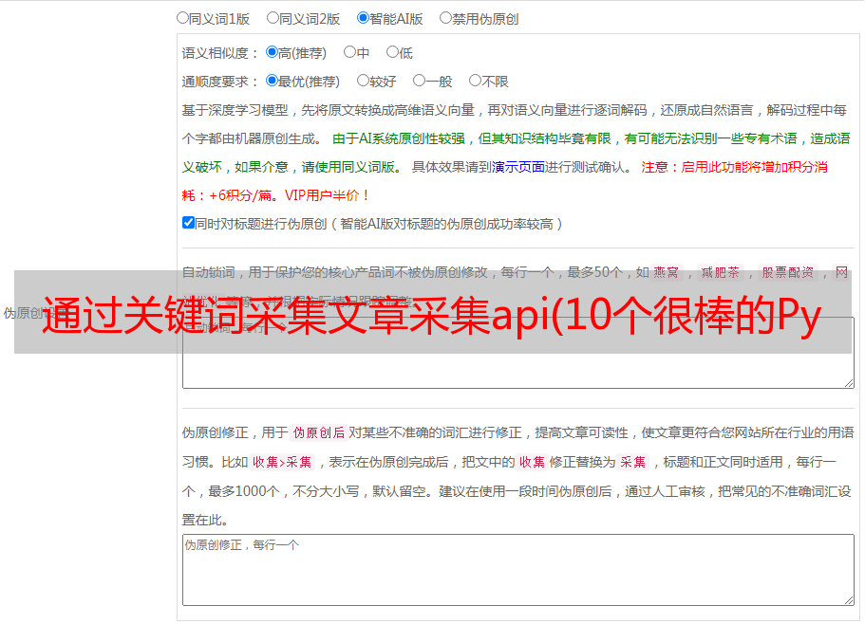Image resolution: width=865 pixels, height=624 pixels.
Task: Set 语义相似度 to 中
Action: (x=349, y=53)
